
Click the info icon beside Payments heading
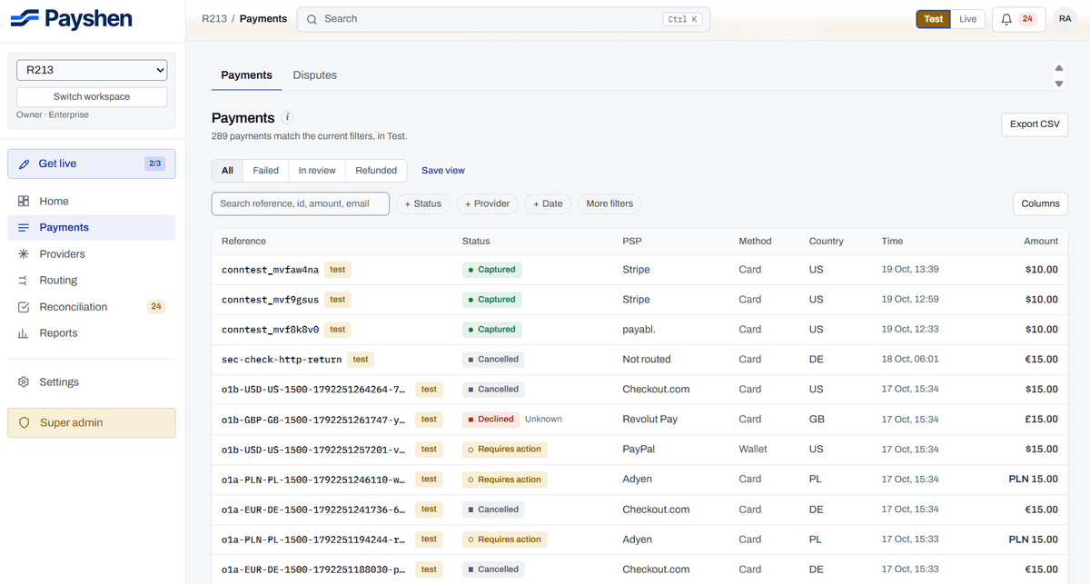[287, 117]
